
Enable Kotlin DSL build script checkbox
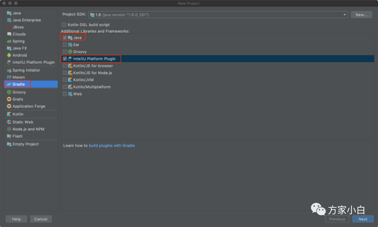click(x=64, y=24)
